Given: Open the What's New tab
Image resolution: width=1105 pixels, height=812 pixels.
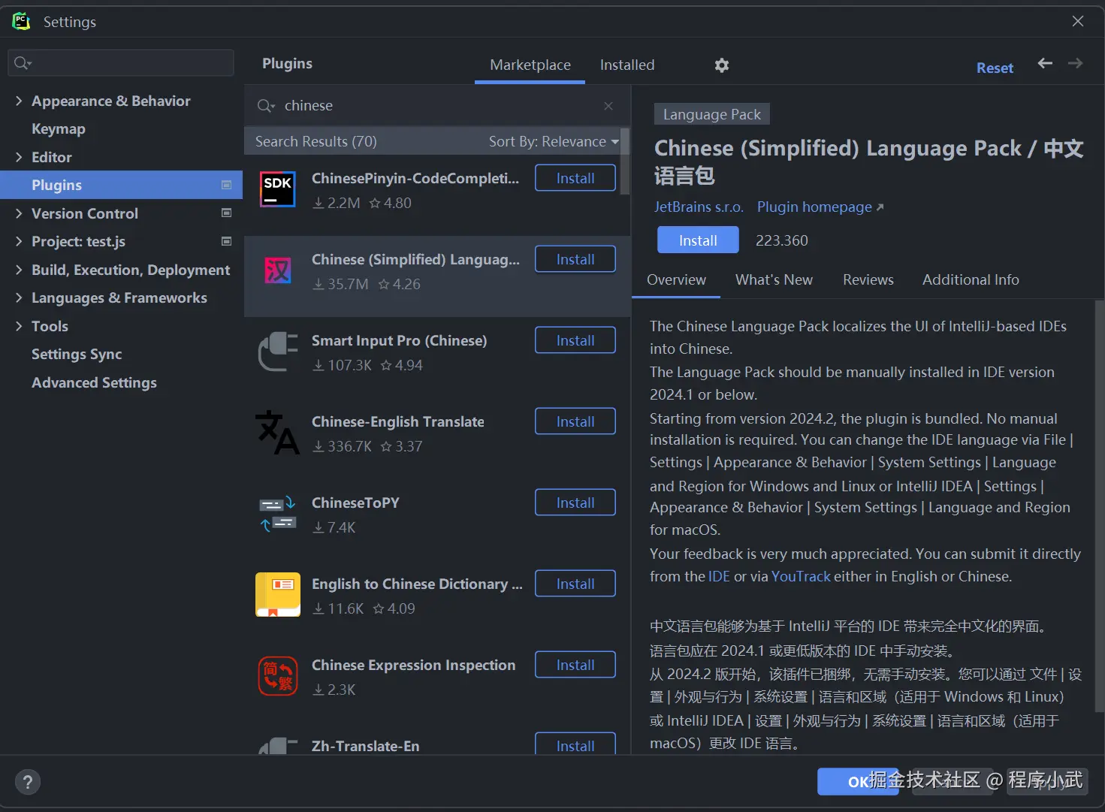Looking at the screenshot, I should (x=774, y=280).
